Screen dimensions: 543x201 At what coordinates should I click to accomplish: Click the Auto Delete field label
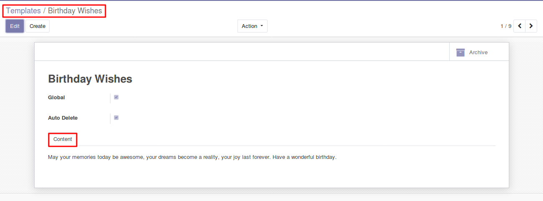point(63,118)
